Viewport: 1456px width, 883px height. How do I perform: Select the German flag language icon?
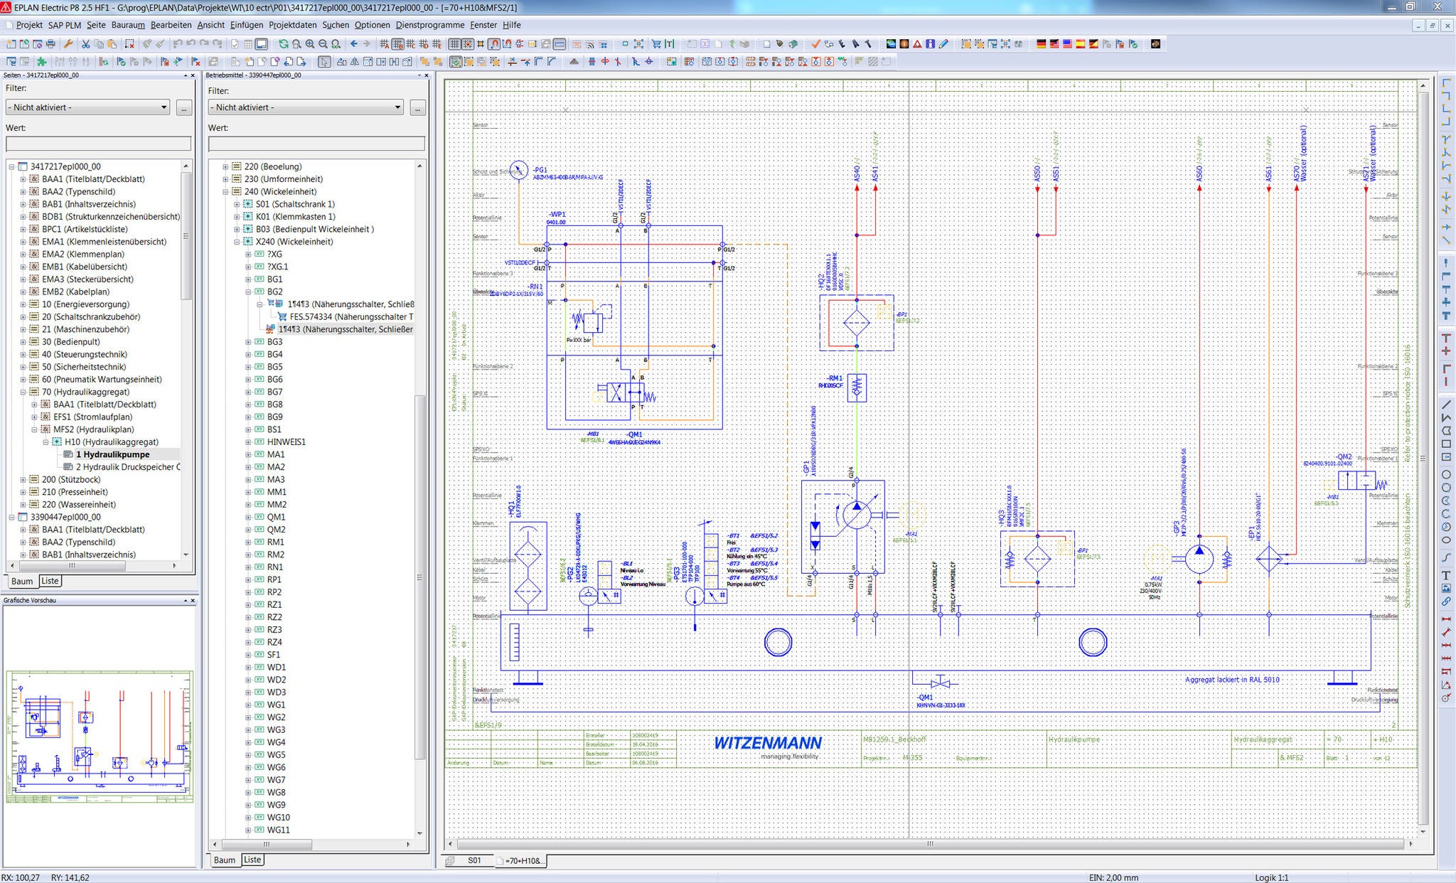tap(1041, 44)
